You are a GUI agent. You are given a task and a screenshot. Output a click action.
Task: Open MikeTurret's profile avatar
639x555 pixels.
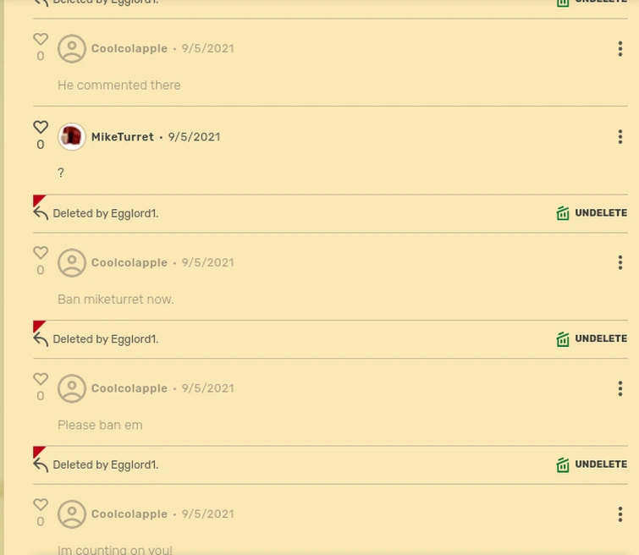pos(72,136)
